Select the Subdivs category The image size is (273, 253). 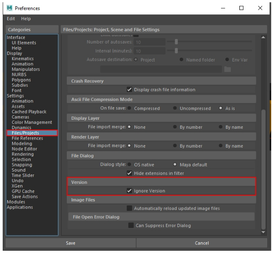20,85
